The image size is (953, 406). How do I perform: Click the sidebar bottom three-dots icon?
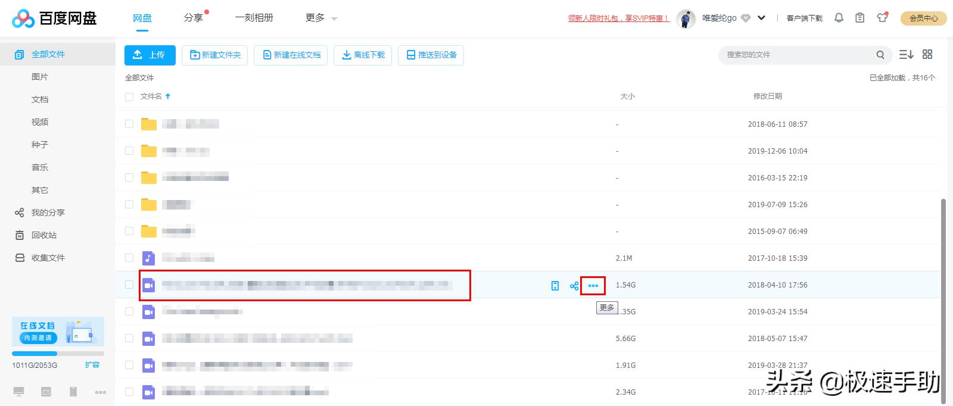coord(101,392)
